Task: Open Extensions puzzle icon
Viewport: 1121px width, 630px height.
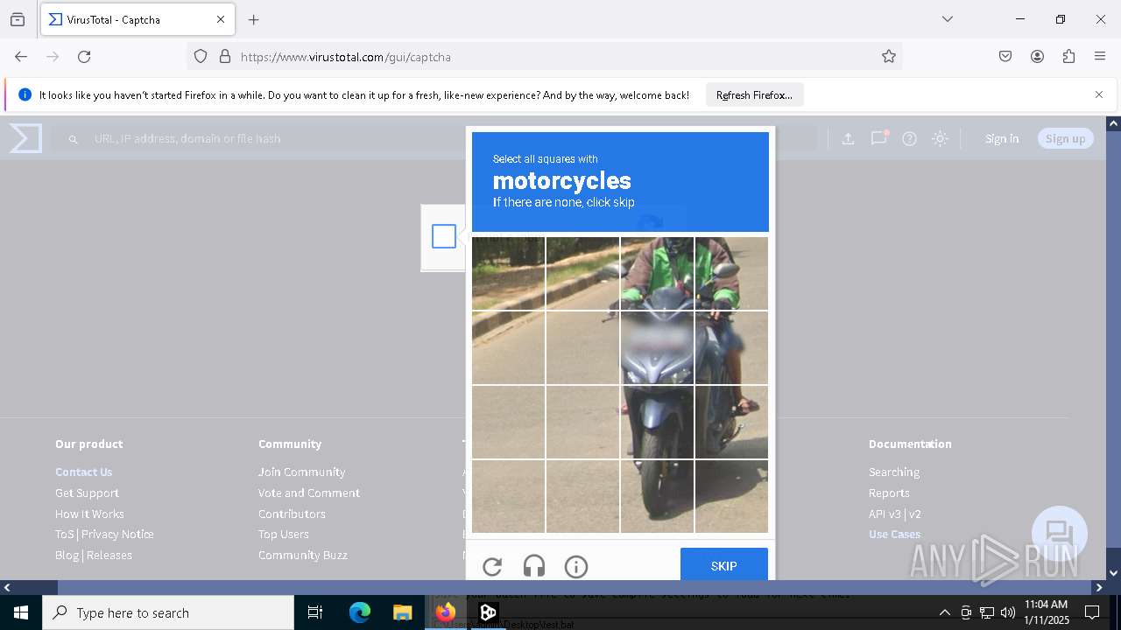Action: 1068,57
